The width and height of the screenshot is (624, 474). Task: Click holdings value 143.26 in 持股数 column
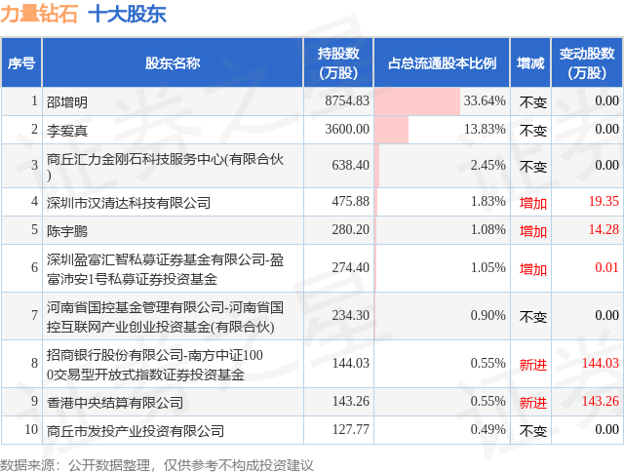click(351, 401)
